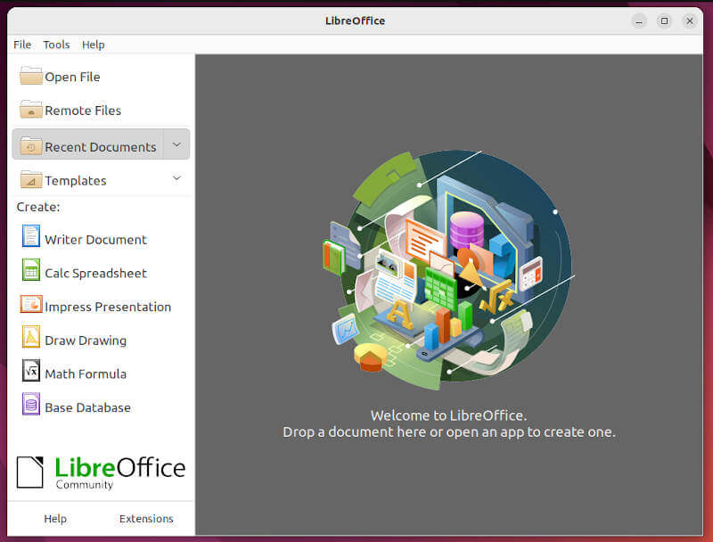Minimize the LibreOffice window

pos(639,21)
